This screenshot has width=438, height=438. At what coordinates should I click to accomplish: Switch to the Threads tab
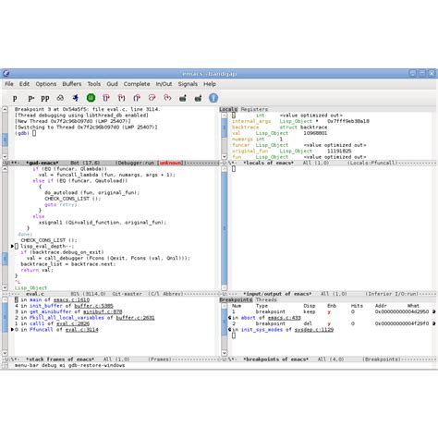266,299
